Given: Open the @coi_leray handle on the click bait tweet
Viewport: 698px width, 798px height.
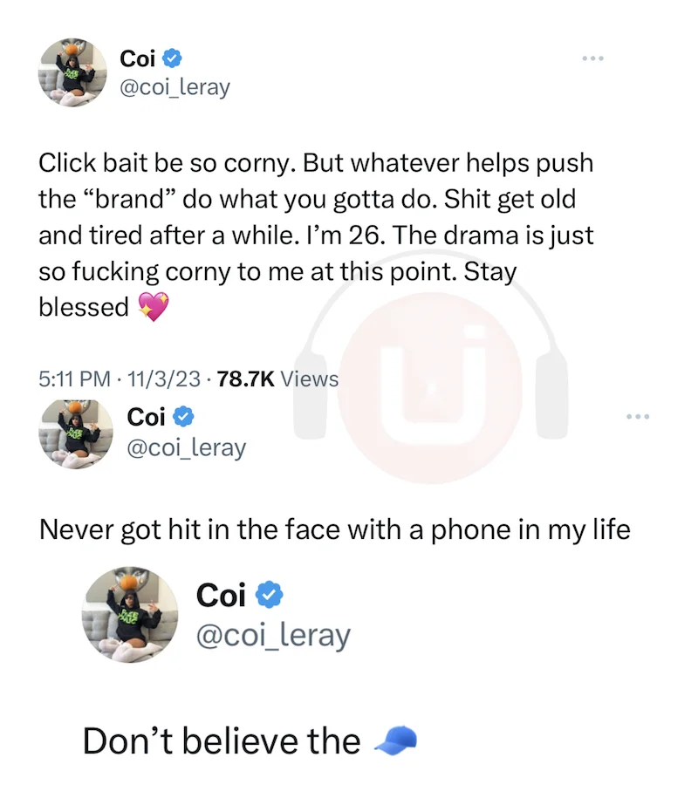Looking at the screenshot, I should pyautogui.click(x=174, y=87).
